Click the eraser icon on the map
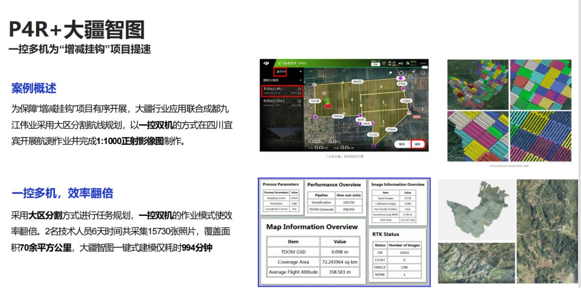 [x=390, y=72]
